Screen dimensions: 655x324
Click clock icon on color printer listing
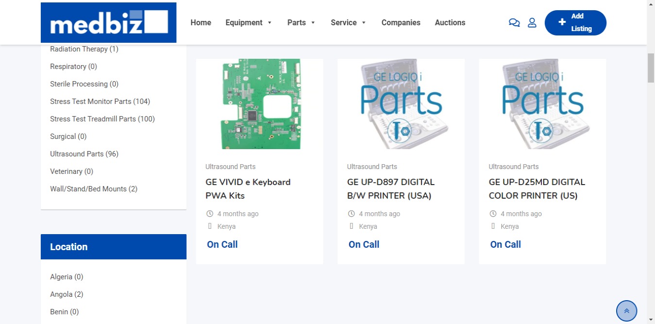(x=493, y=214)
